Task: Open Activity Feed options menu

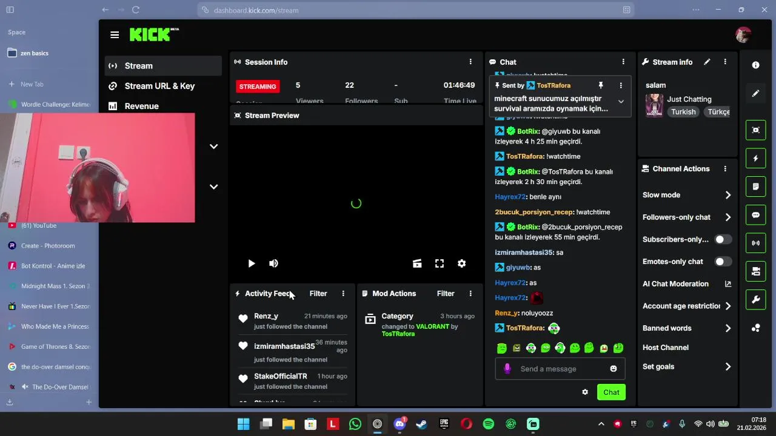Action: [343, 294]
